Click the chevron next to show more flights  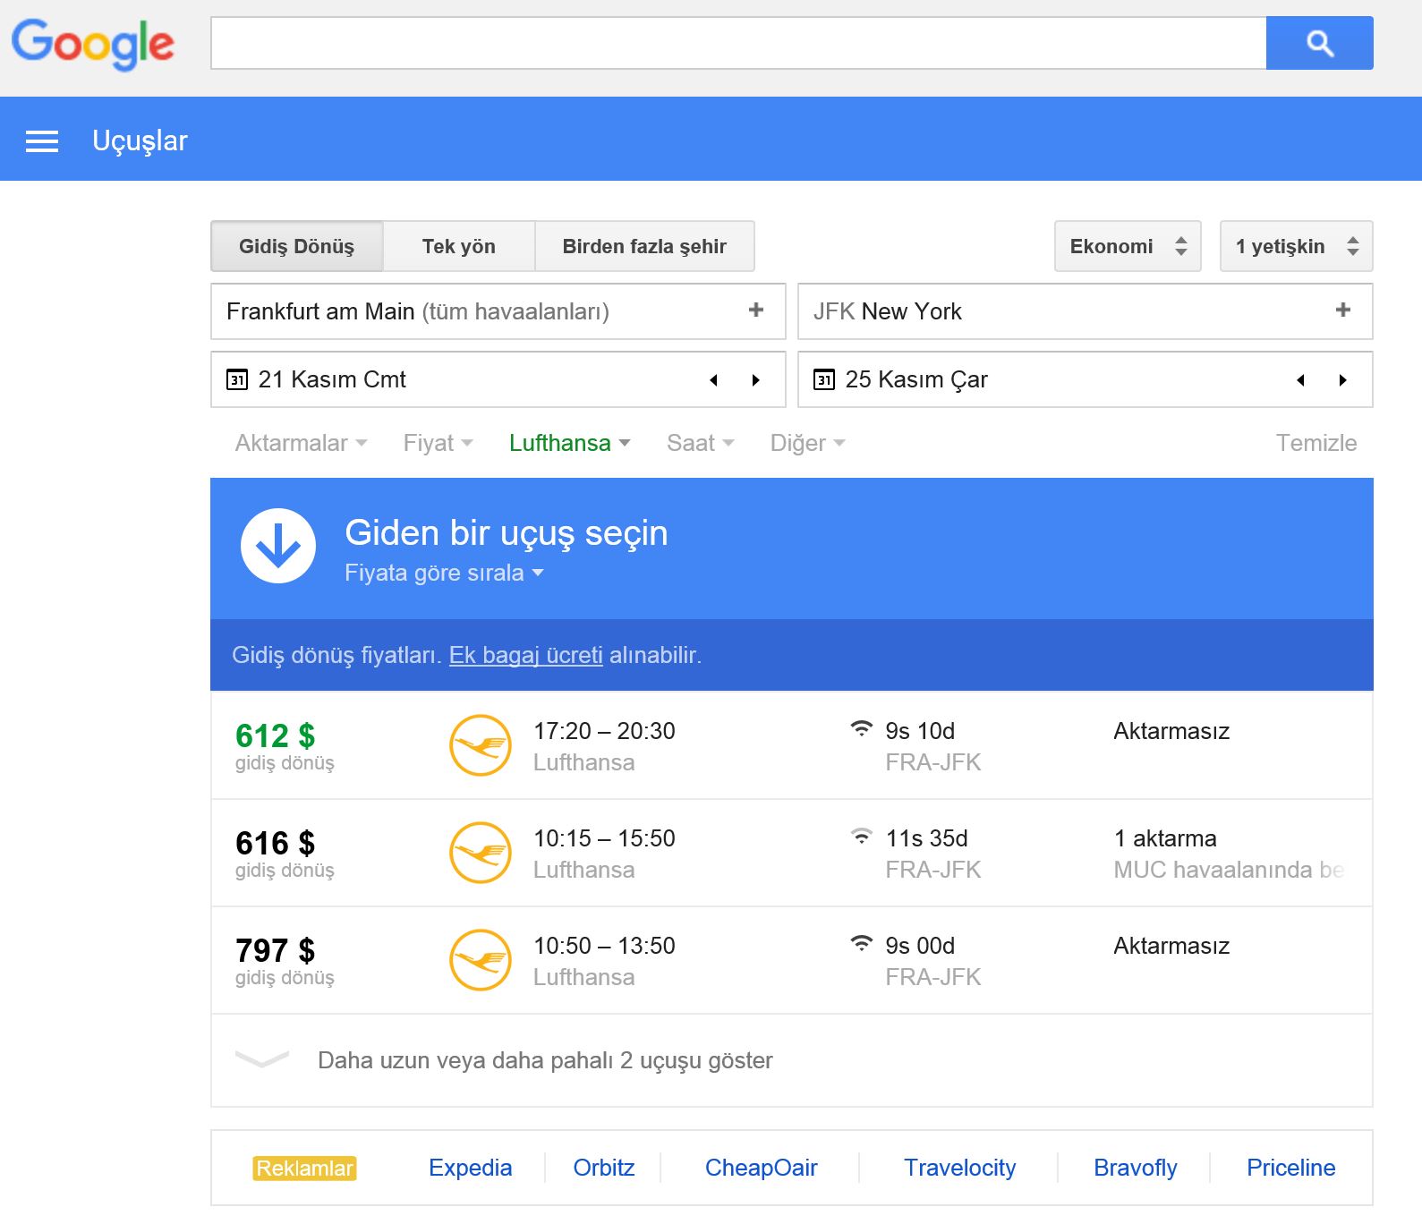pyautogui.click(x=261, y=1060)
